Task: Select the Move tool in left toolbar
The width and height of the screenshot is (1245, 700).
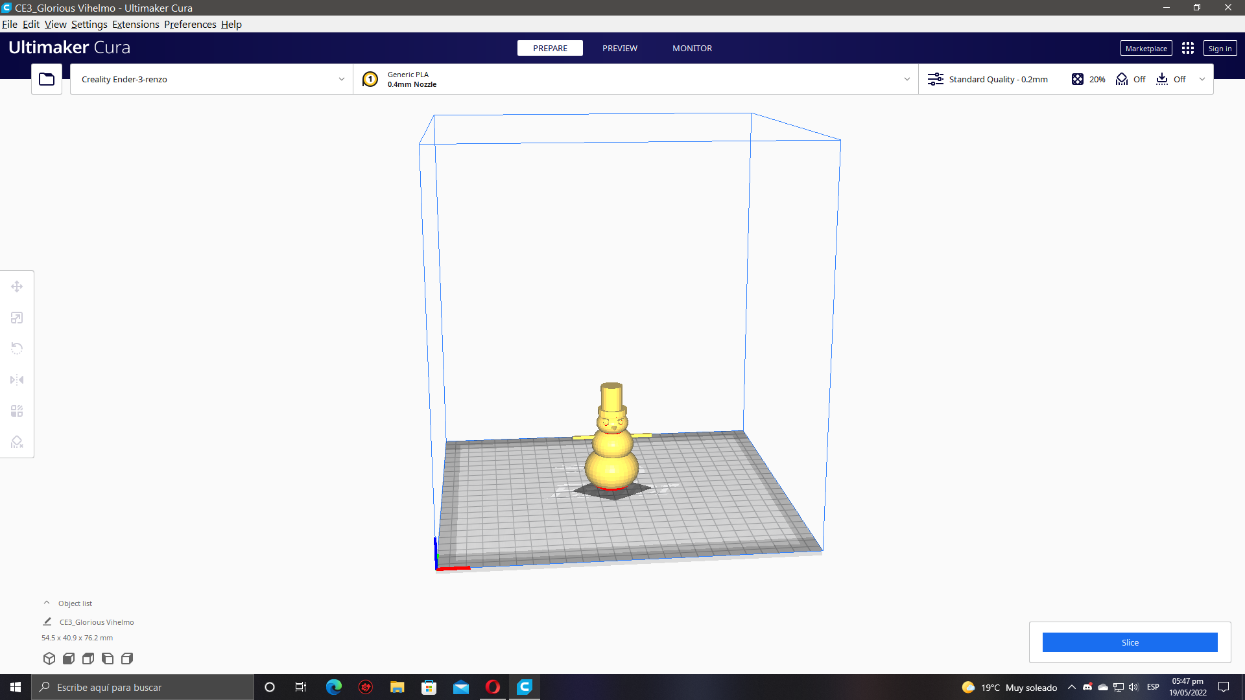Action: tap(17, 286)
